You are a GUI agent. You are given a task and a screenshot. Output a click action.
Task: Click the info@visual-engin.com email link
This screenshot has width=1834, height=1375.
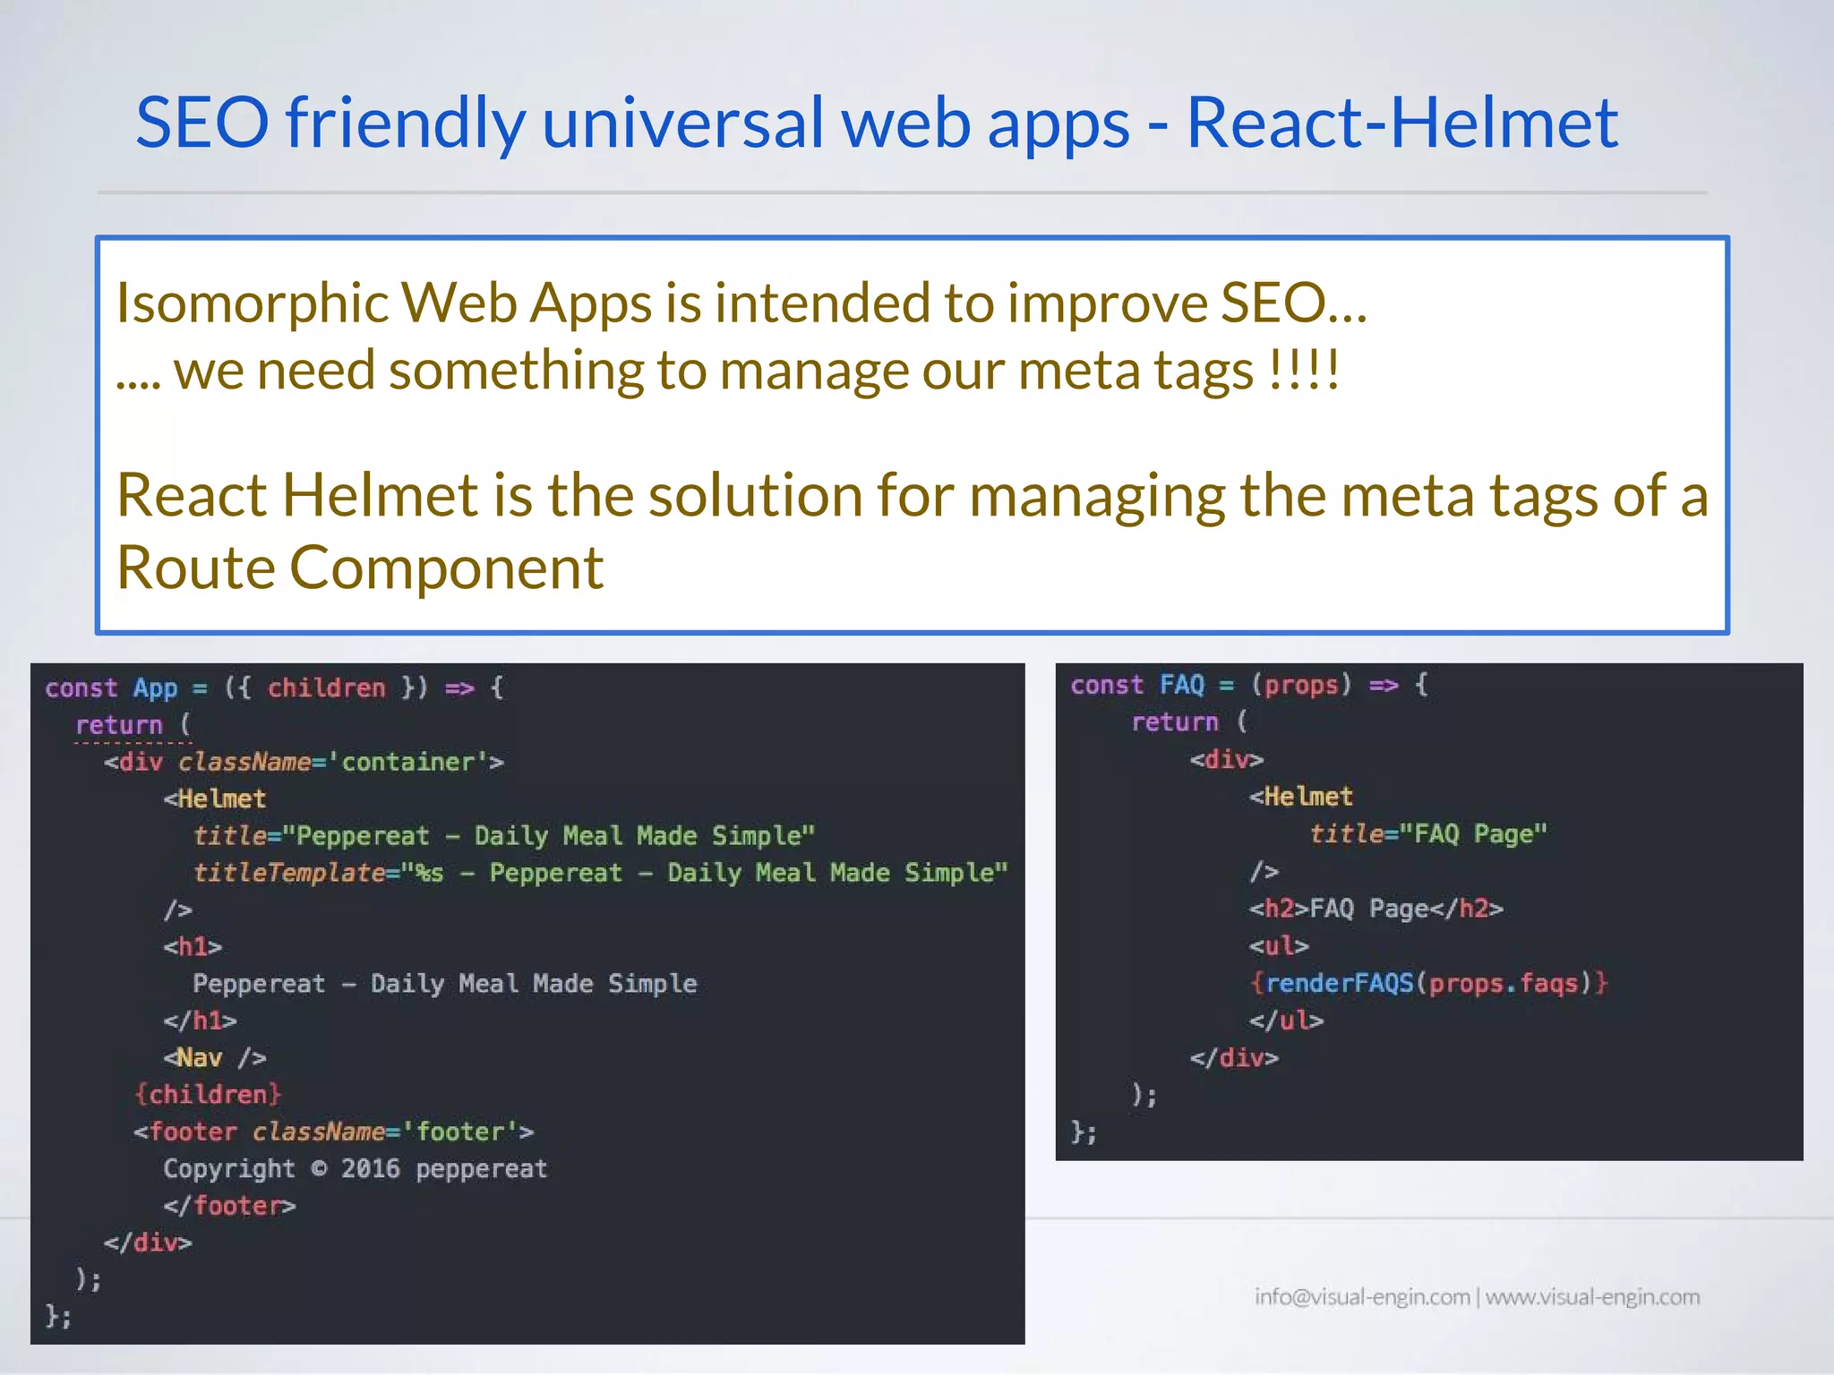(1361, 1297)
